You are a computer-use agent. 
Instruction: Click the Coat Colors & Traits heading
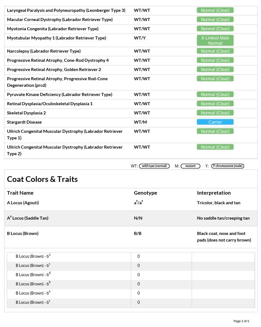(42, 179)
